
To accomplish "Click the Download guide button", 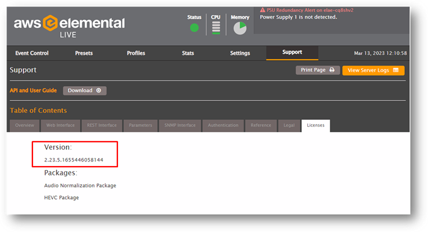I will pyautogui.click(x=84, y=91).
